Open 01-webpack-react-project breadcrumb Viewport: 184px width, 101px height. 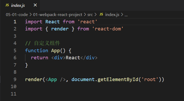[x=58, y=15]
